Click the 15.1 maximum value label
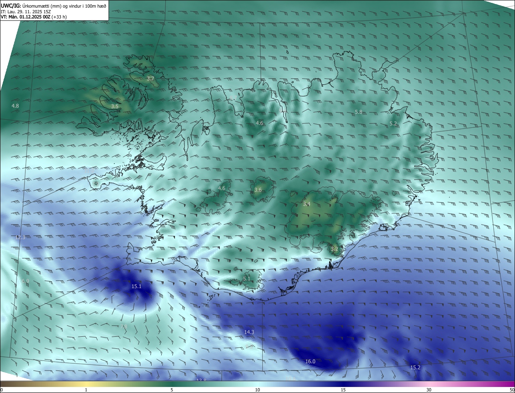 coord(136,287)
